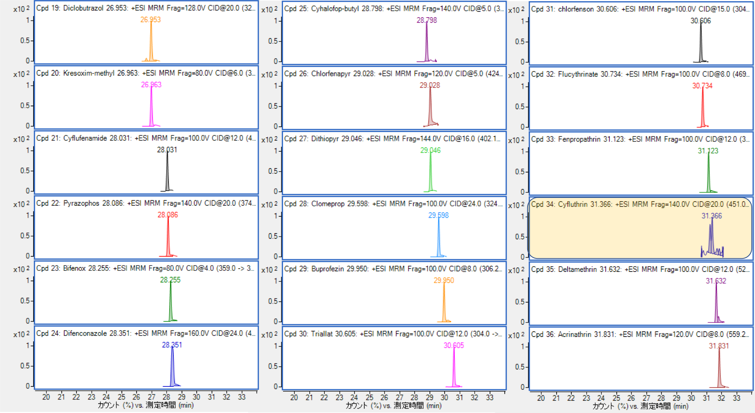Click the light green peak label 29.046

[x=430, y=150]
